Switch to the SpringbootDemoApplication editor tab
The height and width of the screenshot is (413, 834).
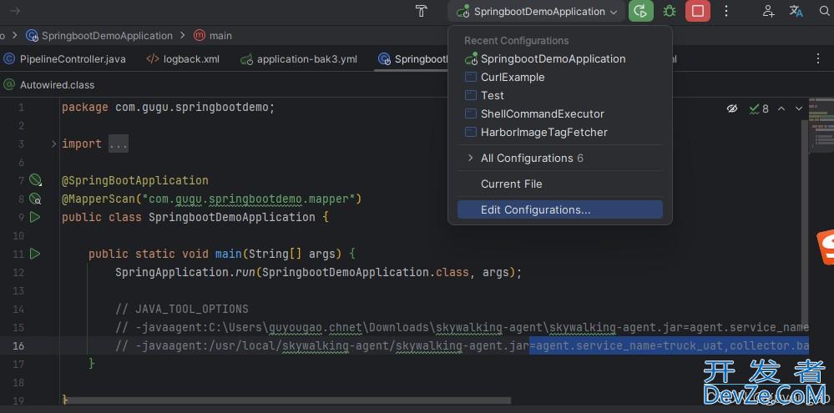412,59
